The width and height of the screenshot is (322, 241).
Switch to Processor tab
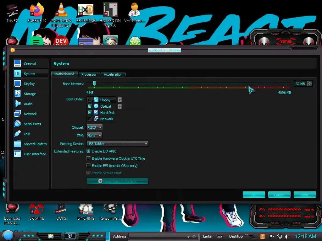point(89,74)
